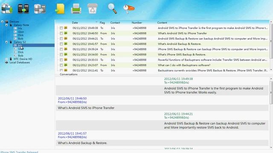Click the conversations pane scroll up arrow
The height and width of the screenshot is (153, 273).
pyautogui.click(x=271, y=79)
